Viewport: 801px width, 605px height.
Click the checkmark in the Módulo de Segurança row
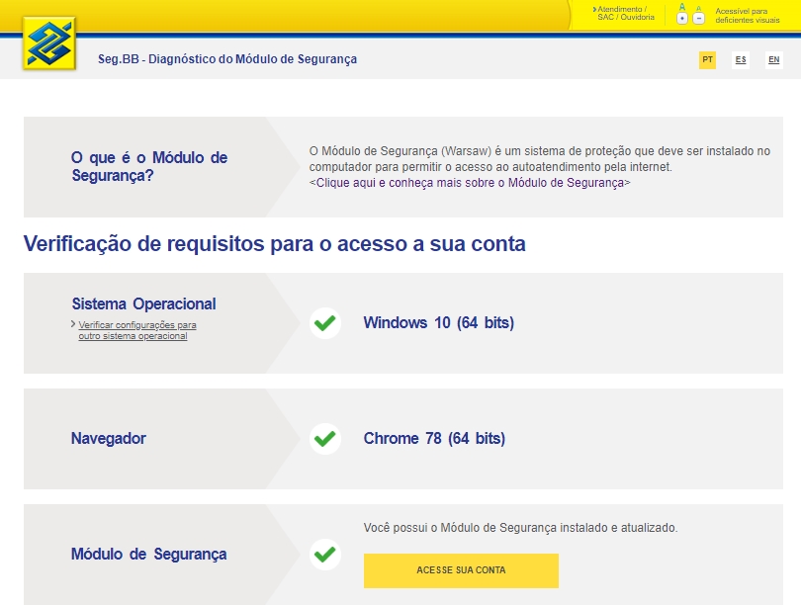[x=325, y=555]
